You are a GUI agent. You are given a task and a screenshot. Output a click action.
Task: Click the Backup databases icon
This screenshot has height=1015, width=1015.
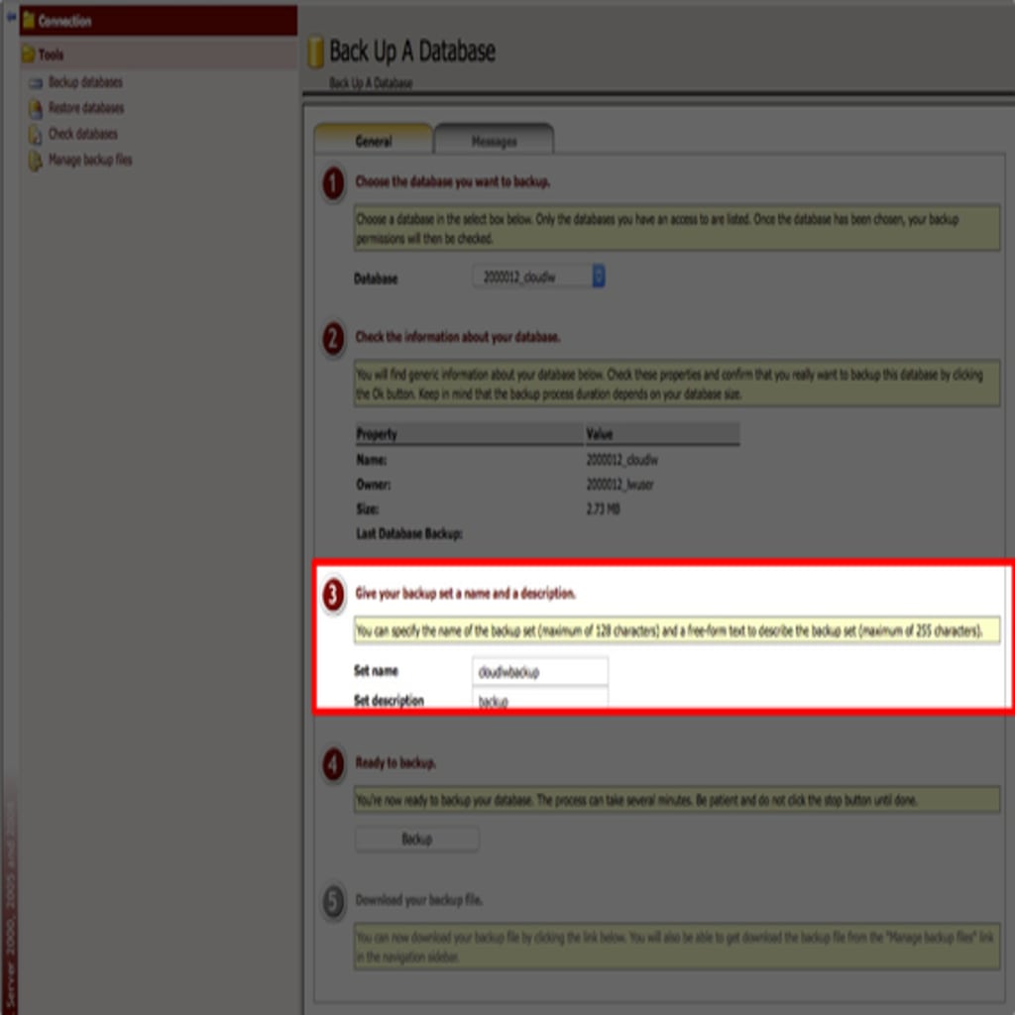[35, 83]
